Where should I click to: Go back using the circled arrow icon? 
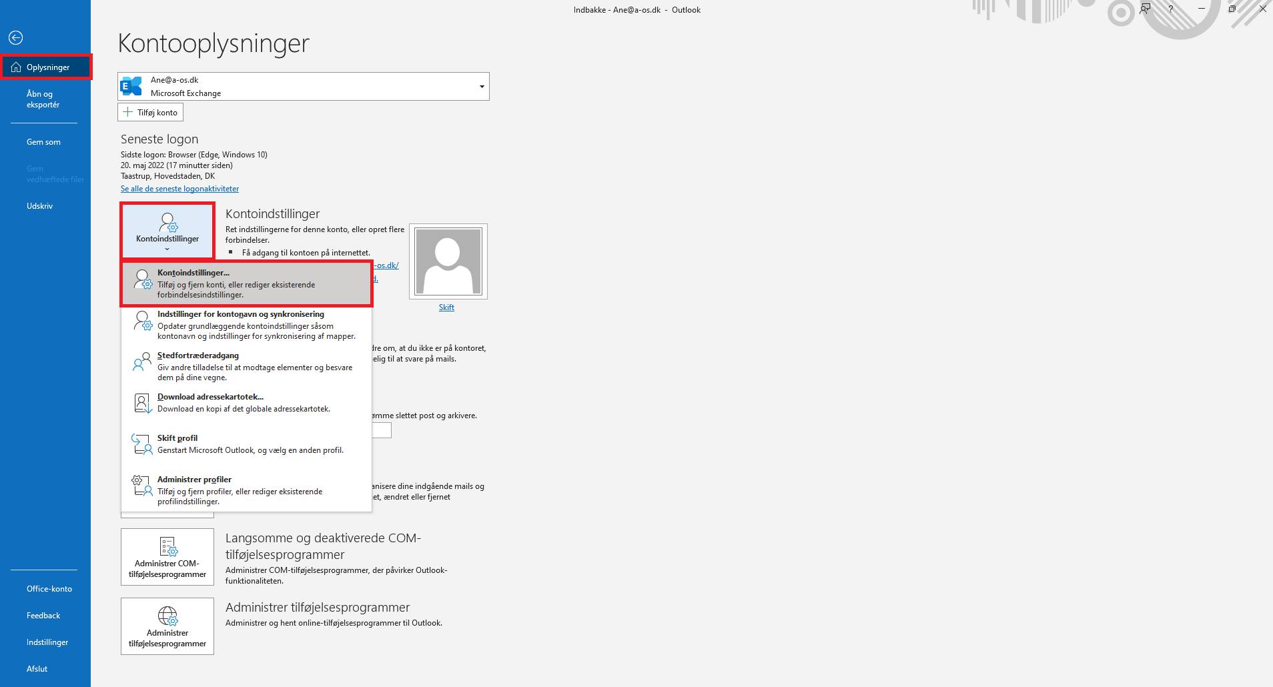(16, 38)
